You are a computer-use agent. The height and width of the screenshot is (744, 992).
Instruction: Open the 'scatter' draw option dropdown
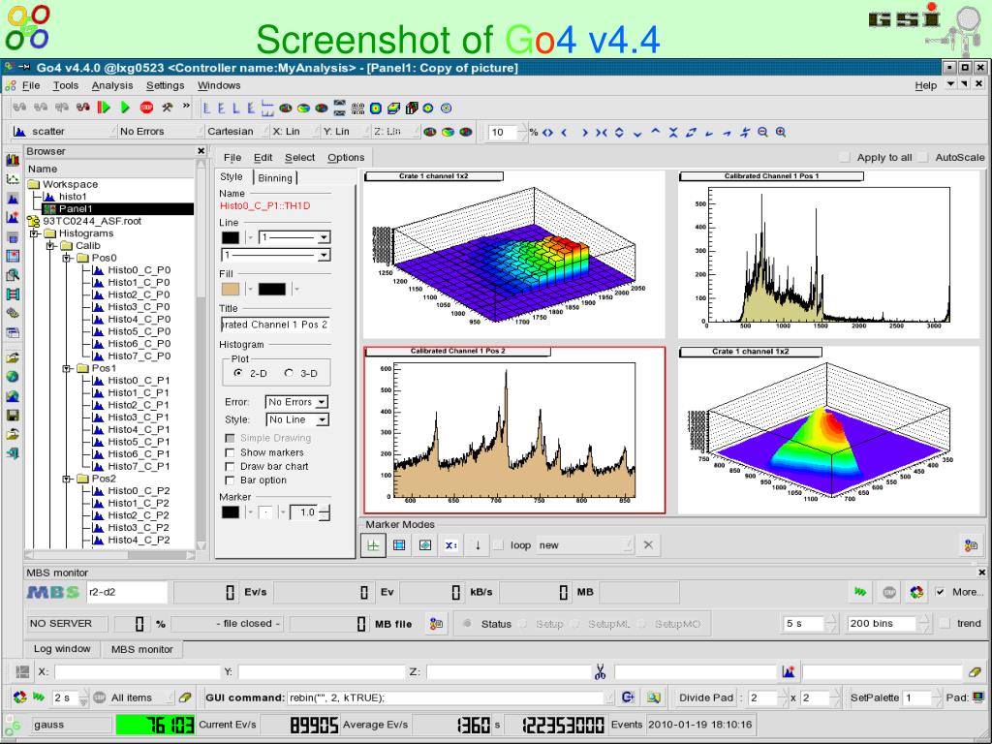65,131
